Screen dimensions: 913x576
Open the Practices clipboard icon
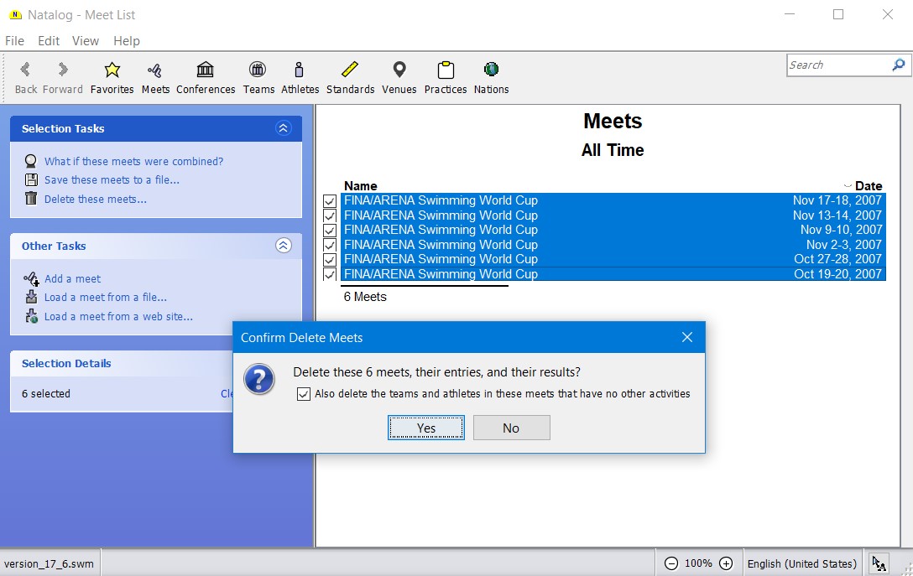[x=445, y=70]
